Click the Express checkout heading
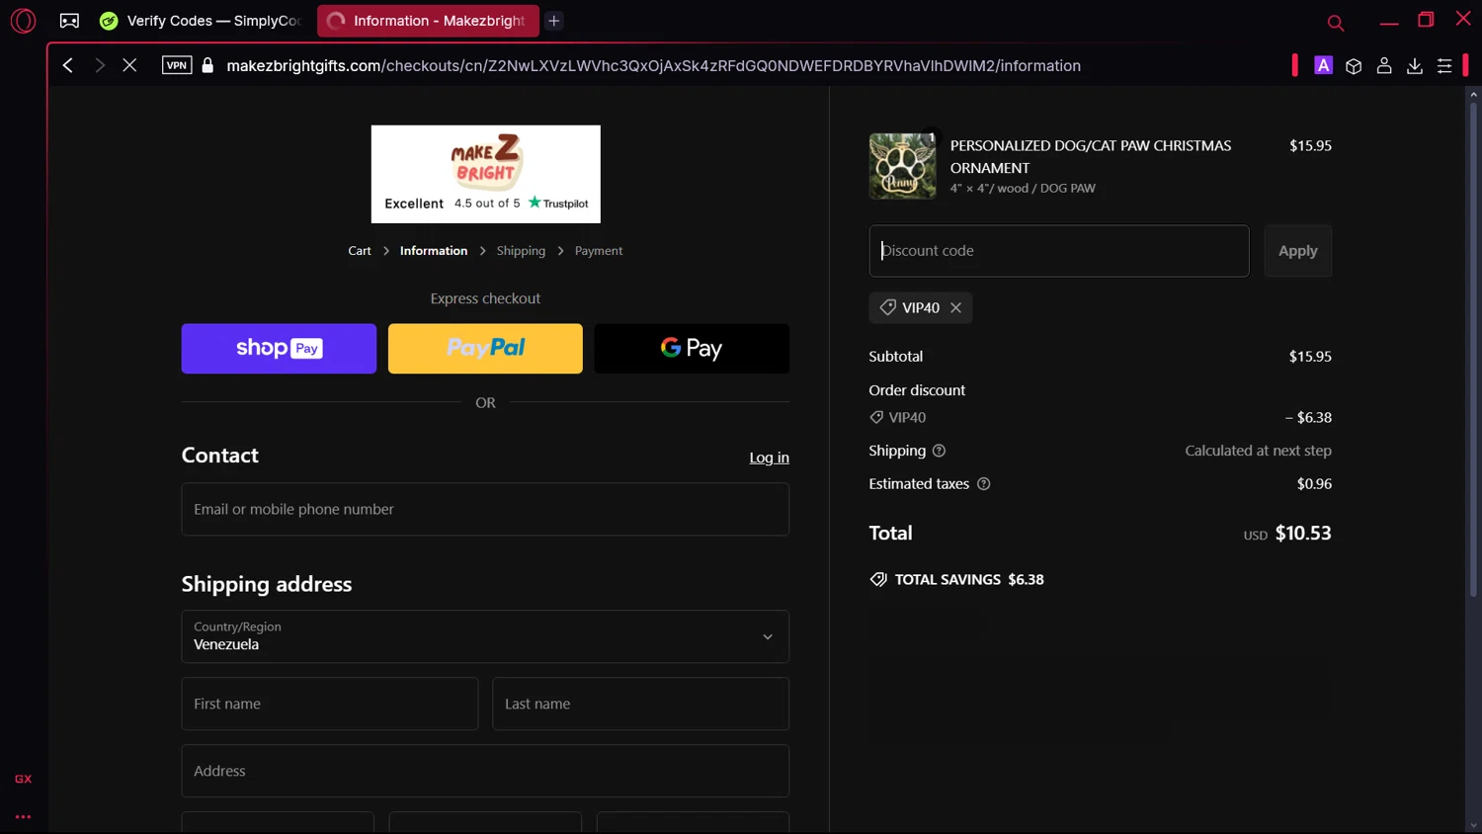The image size is (1482, 834). pos(485,298)
